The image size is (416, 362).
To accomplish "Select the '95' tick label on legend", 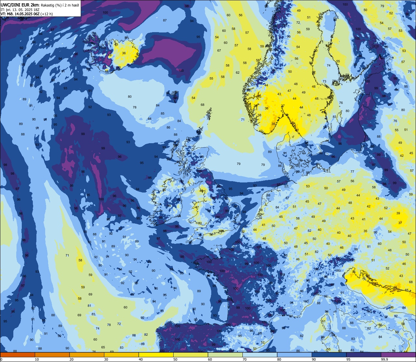I will [x=348, y=359].
